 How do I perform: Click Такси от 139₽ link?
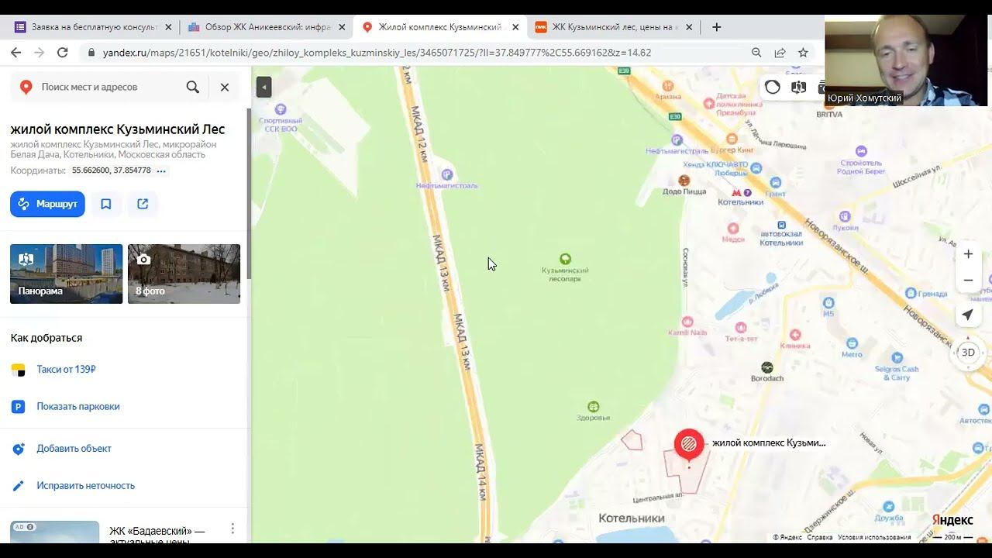[x=66, y=370]
